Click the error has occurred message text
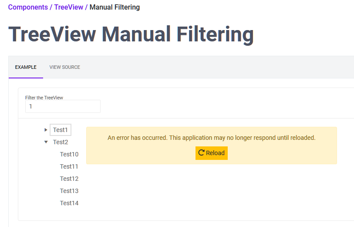 (x=211, y=138)
